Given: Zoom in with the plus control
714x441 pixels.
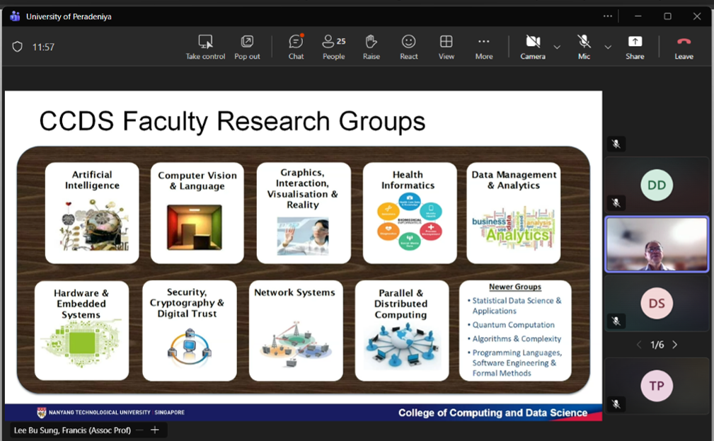Looking at the screenshot, I should [154, 429].
